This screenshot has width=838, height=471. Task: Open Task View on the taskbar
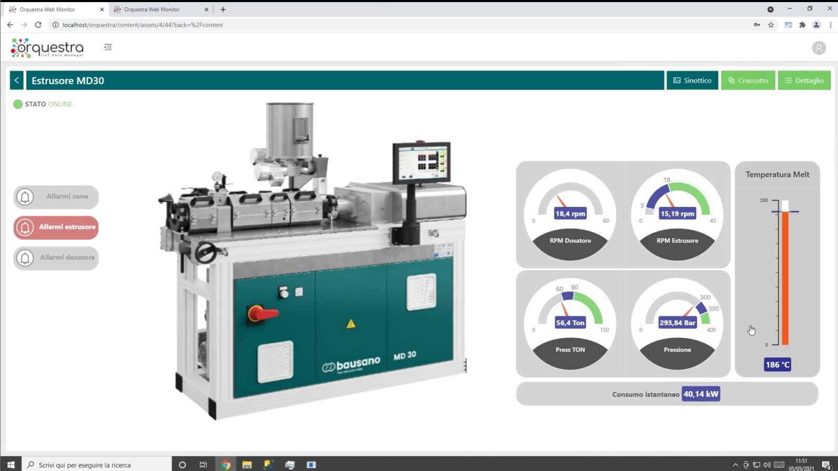point(203,465)
